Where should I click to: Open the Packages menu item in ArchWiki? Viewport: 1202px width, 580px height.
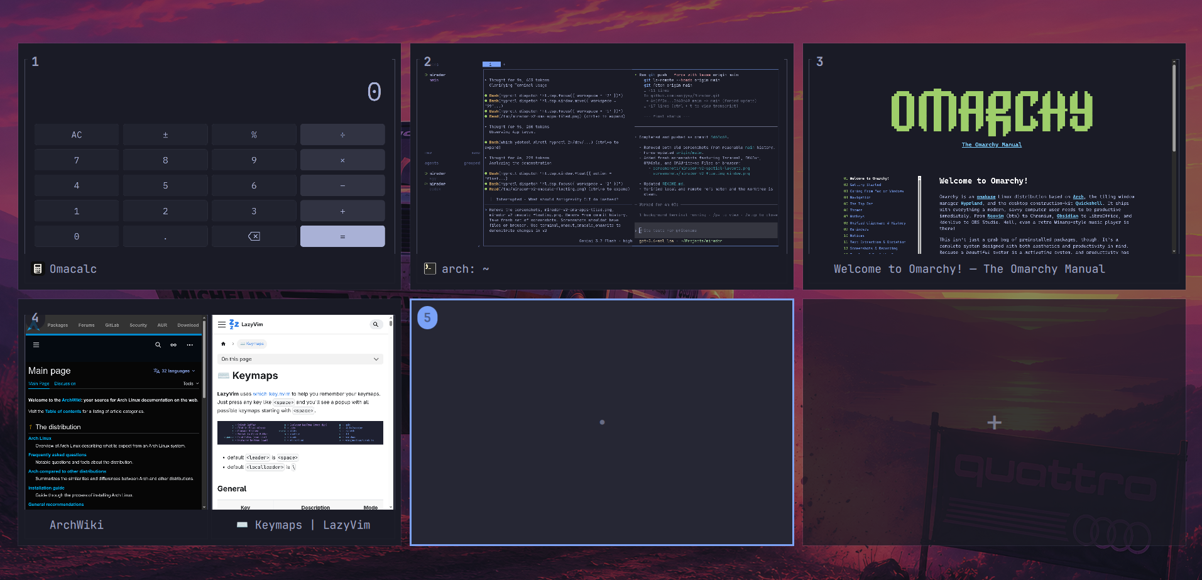tap(58, 326)
